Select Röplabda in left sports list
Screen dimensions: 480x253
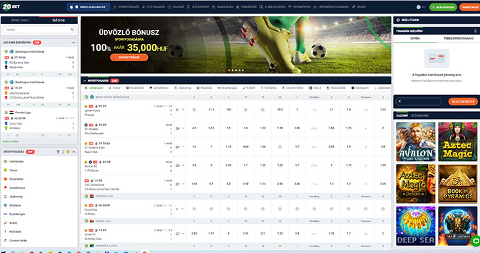(x=15, y=205)
